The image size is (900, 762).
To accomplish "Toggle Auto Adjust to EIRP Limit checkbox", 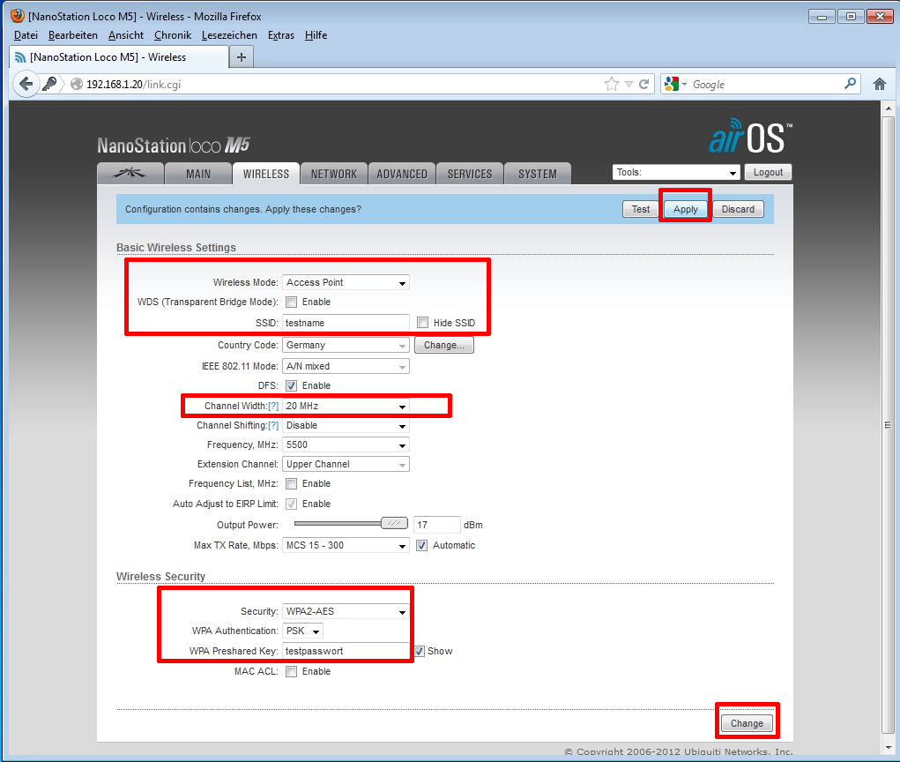I will click(292, 504).
